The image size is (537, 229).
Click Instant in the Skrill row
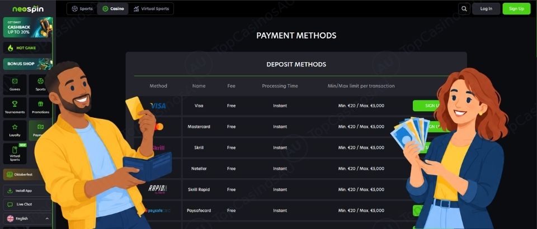tap(280, 147)
